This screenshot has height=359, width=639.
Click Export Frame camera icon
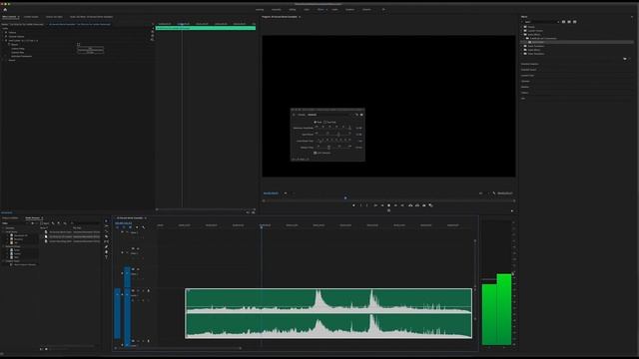pos(423,205)
